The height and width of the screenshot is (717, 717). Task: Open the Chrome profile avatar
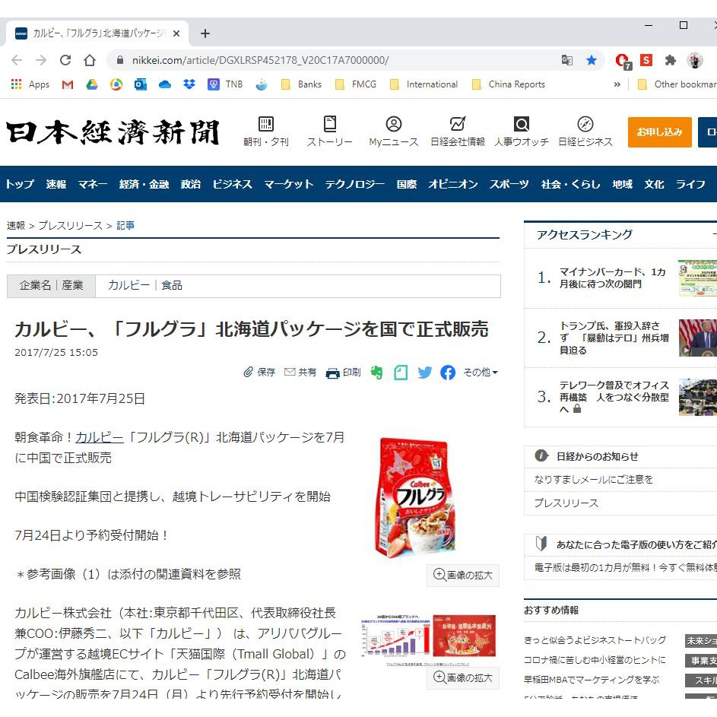coord(695,60)
